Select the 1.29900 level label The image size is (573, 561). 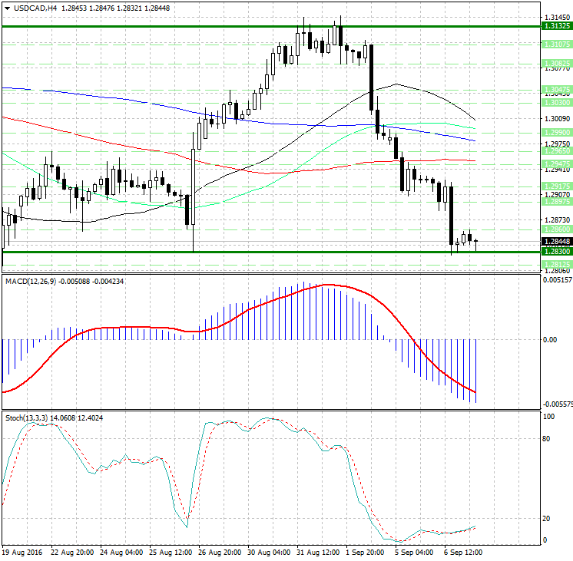555,132
